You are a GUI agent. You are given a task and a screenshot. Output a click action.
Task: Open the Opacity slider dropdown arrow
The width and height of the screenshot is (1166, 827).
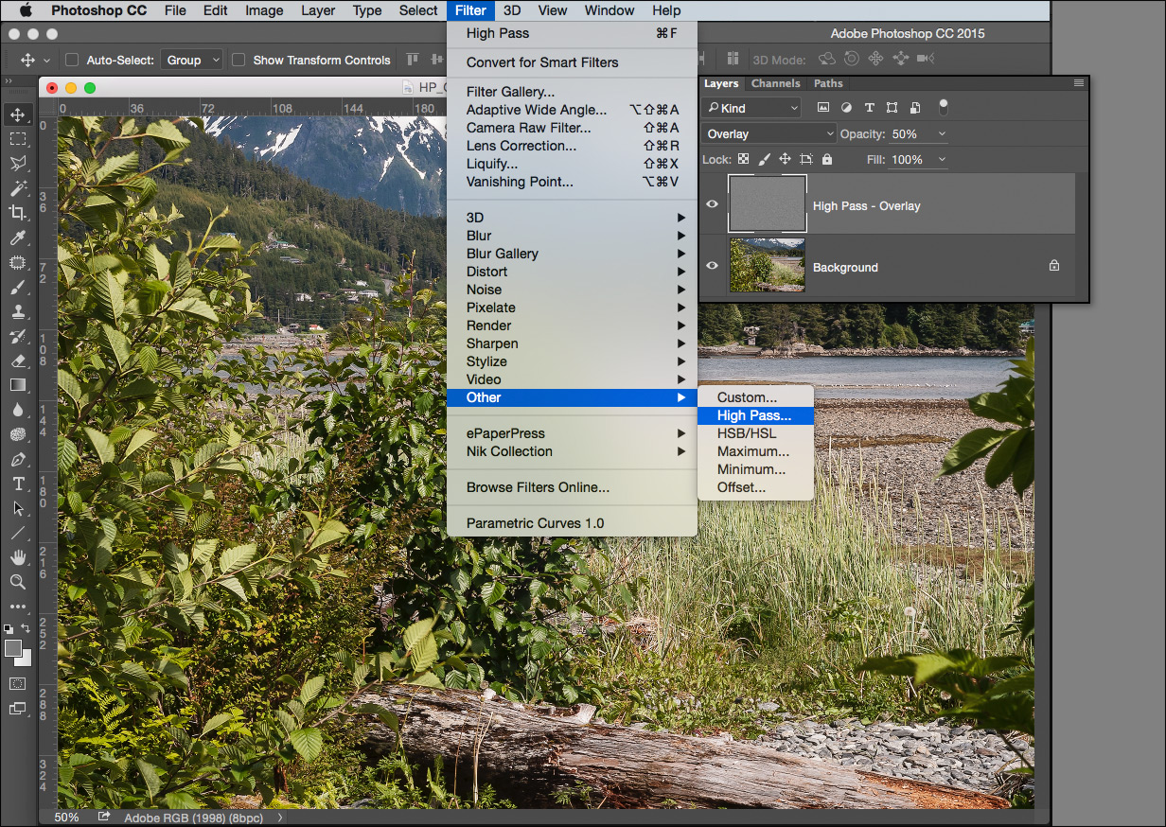(942, 134)
